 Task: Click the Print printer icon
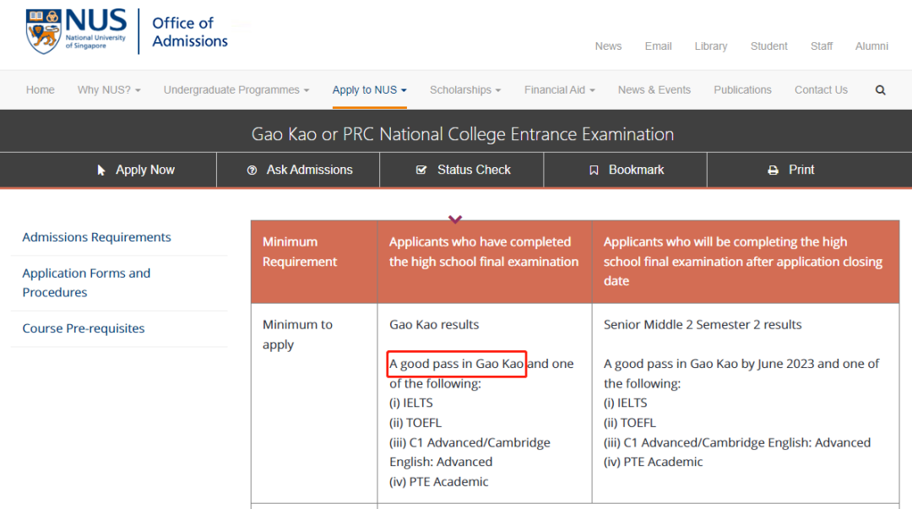click(x=773, y=171)
